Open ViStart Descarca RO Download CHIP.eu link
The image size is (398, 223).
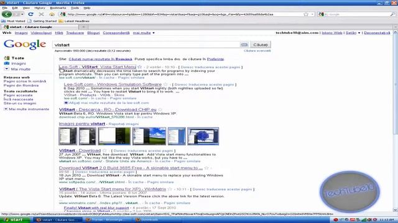(x=108, y=110)
